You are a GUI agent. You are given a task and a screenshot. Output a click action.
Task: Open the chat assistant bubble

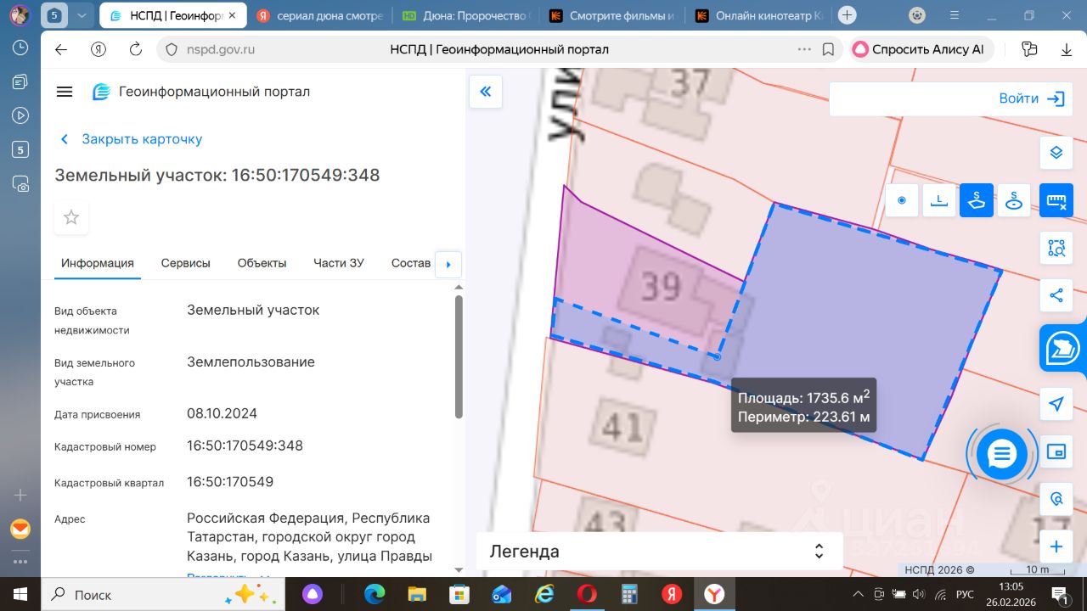pyautogui.click(x=1002, y=455)
